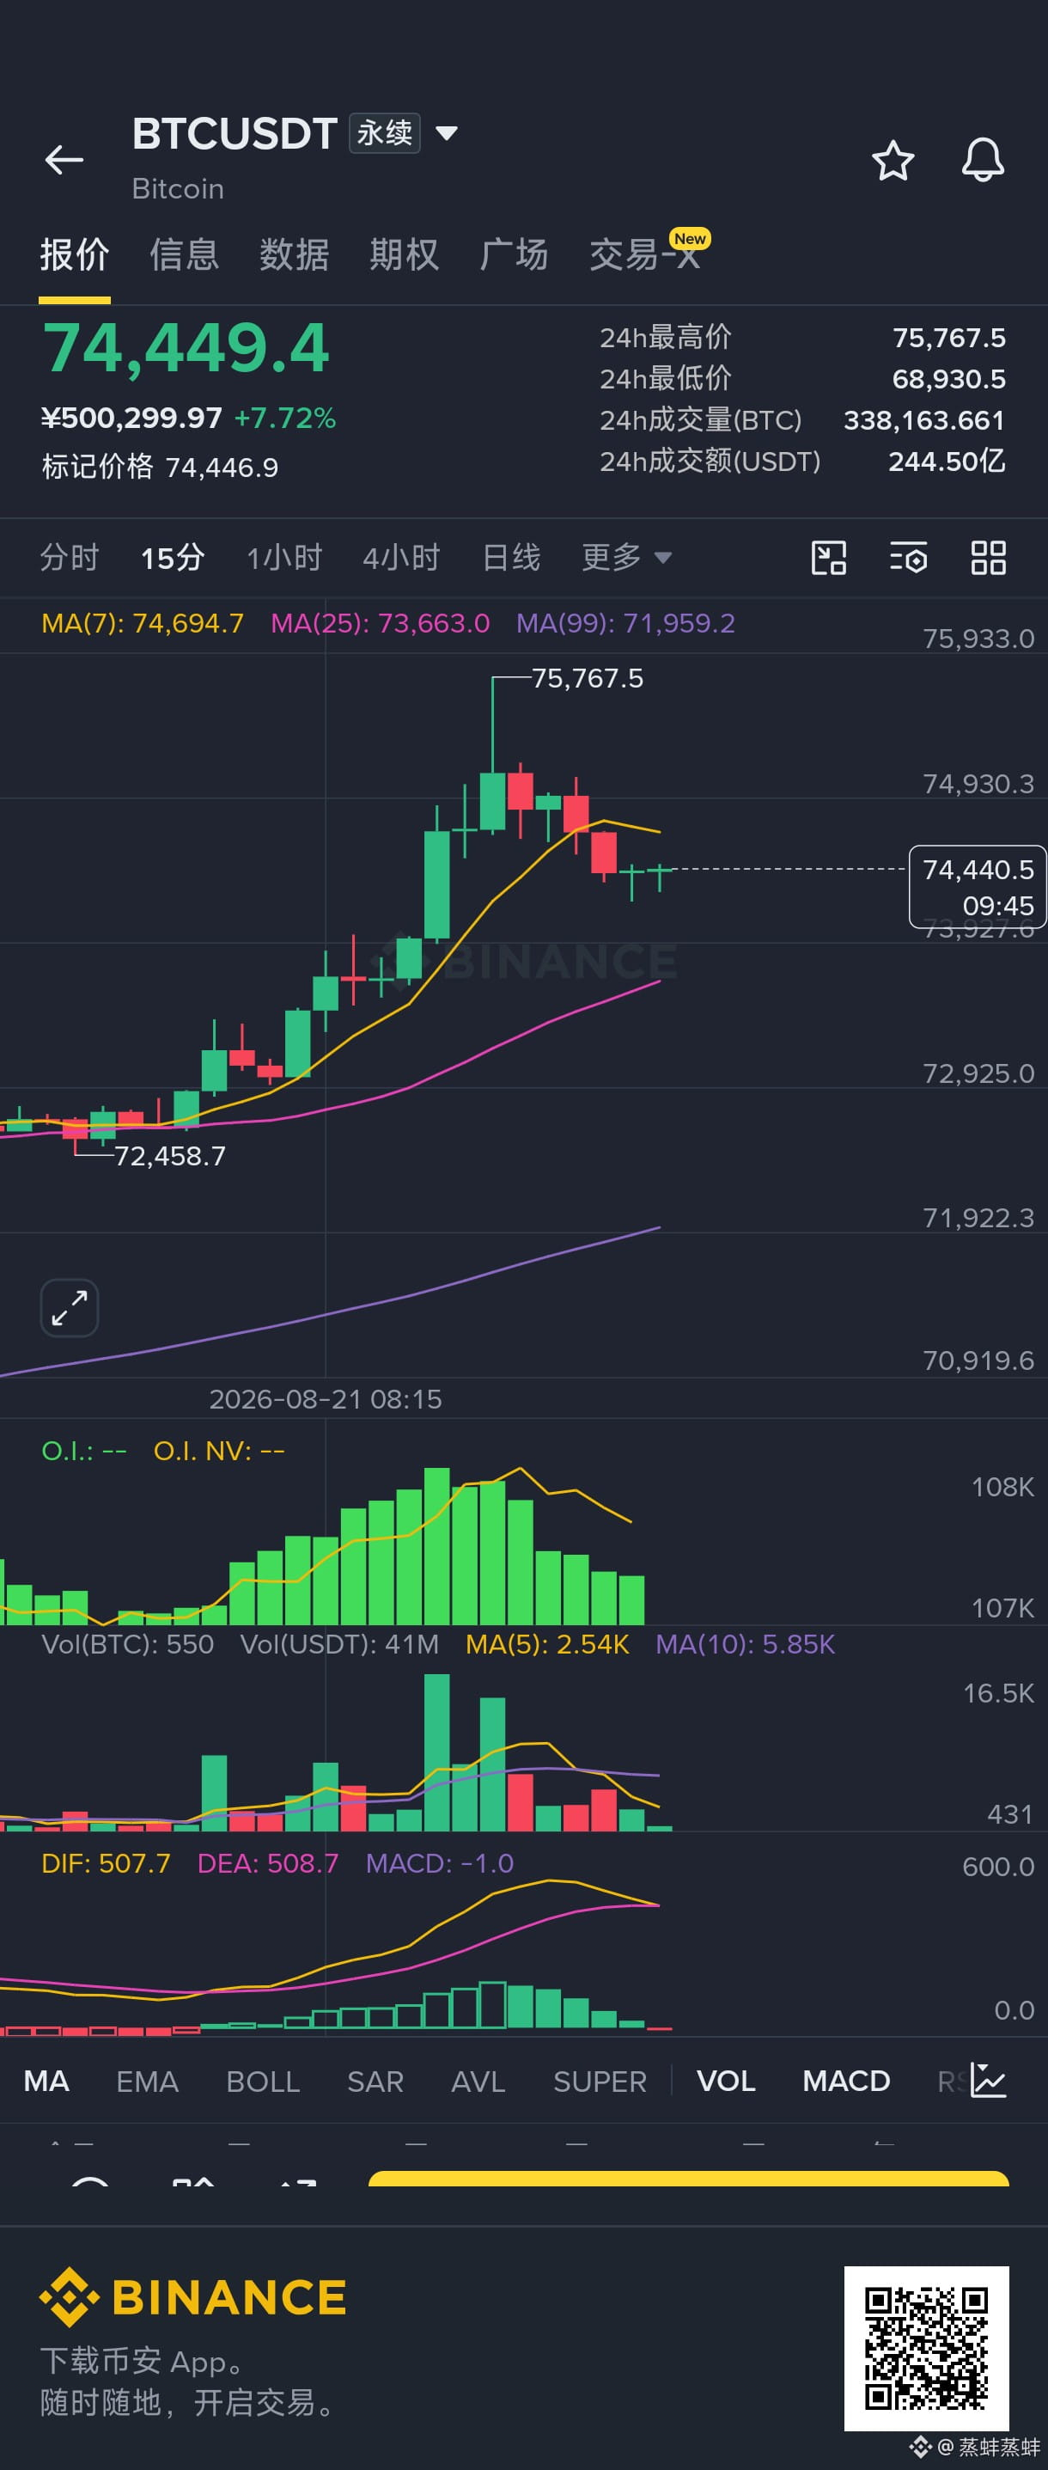Click the volume MA(10): 5.85K label

(x=746, y=1644)
